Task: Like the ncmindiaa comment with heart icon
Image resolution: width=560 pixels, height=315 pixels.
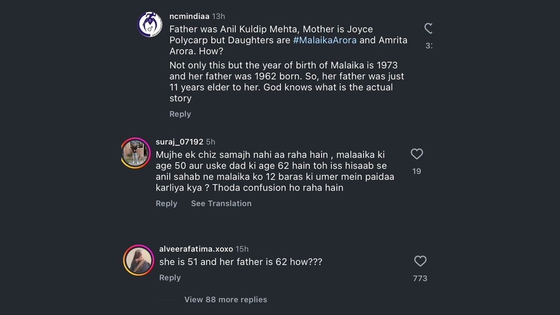Action: click(x=428, y=28)
